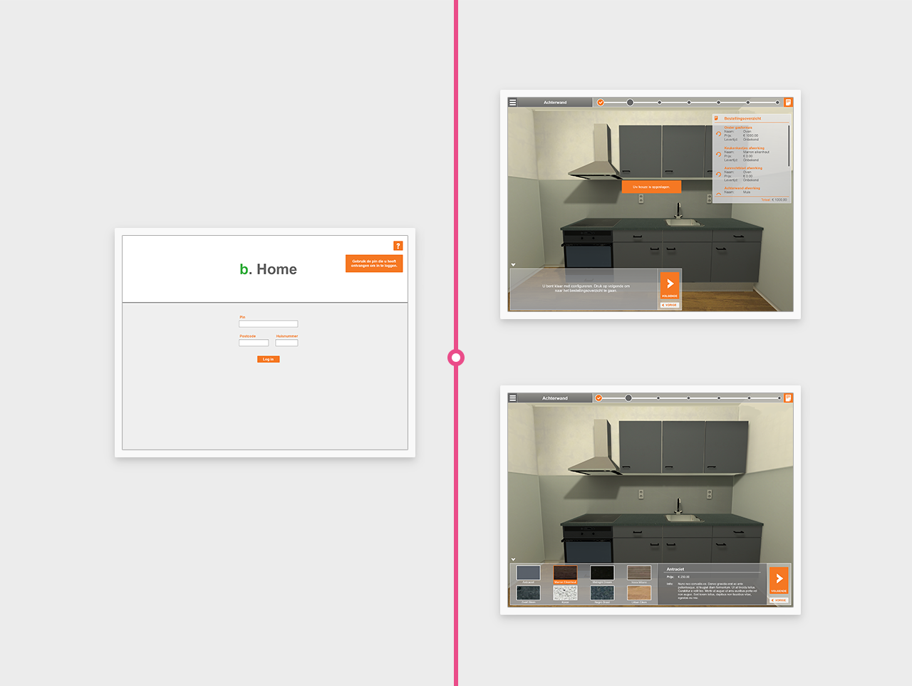The height and width of the screenshot is (686, 912).
Task: Click reset arrow icon beside Onder gasfornuis entry
Action: 718,134
